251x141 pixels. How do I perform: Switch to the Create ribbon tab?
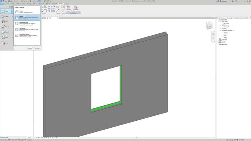coord(7,4)
